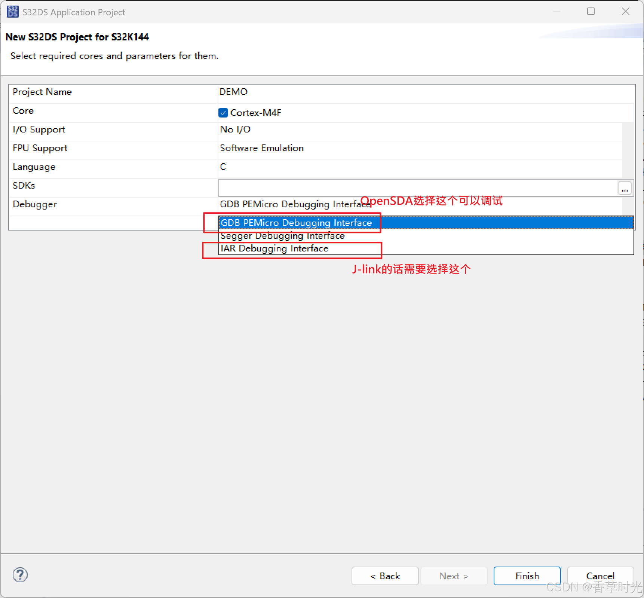
Task: Open the SDKs browse ellipsis button
Action: [625, 188]
